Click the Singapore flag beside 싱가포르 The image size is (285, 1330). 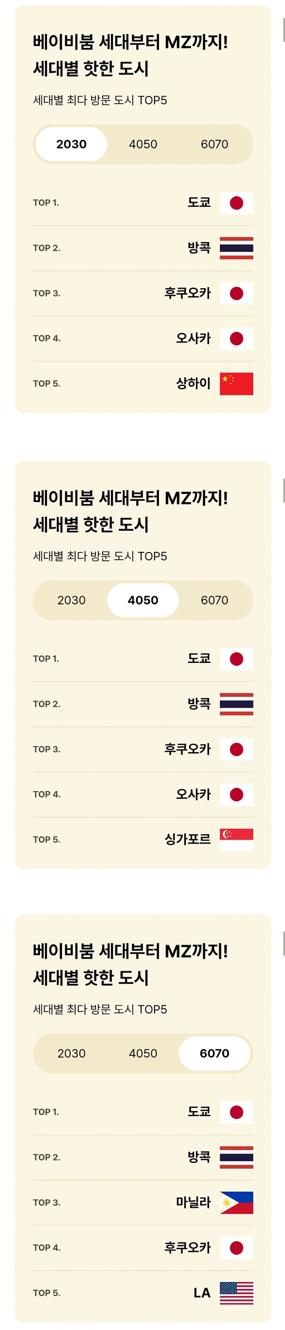236,840
